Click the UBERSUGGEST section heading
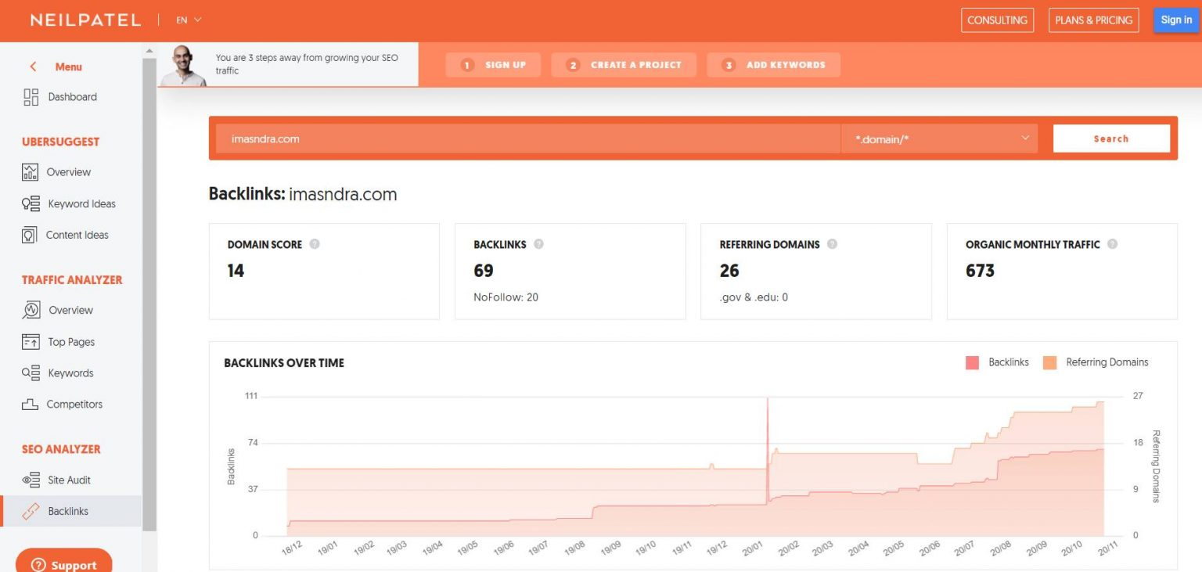This screenshot has height=572, width=1202. coord(60,142)
